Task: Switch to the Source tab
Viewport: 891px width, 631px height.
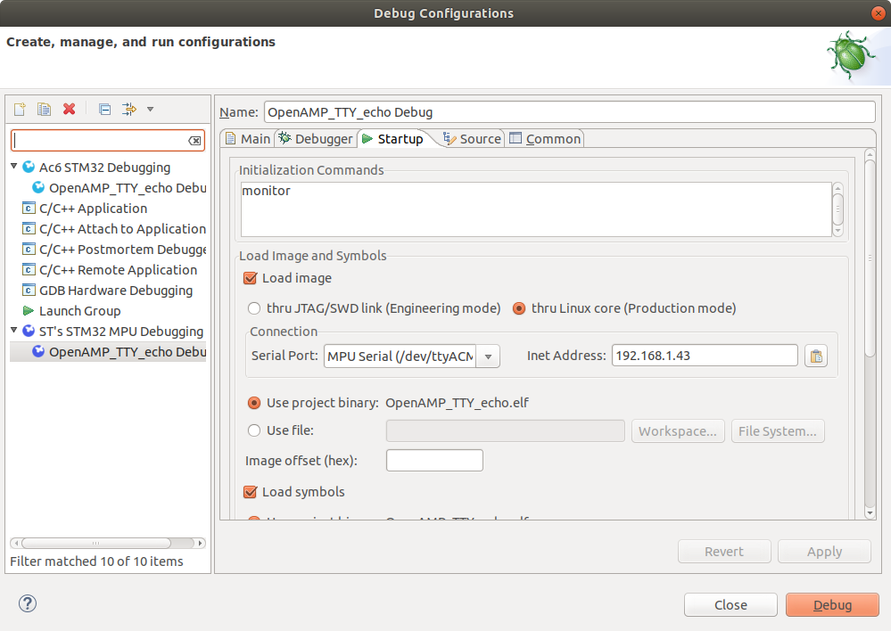Action: 472,138
